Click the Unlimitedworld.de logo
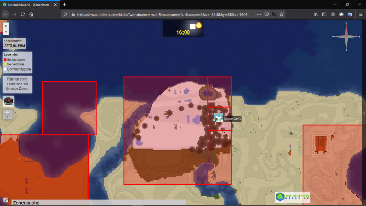This screenshot has height=206, width=366. click(292, 197)
